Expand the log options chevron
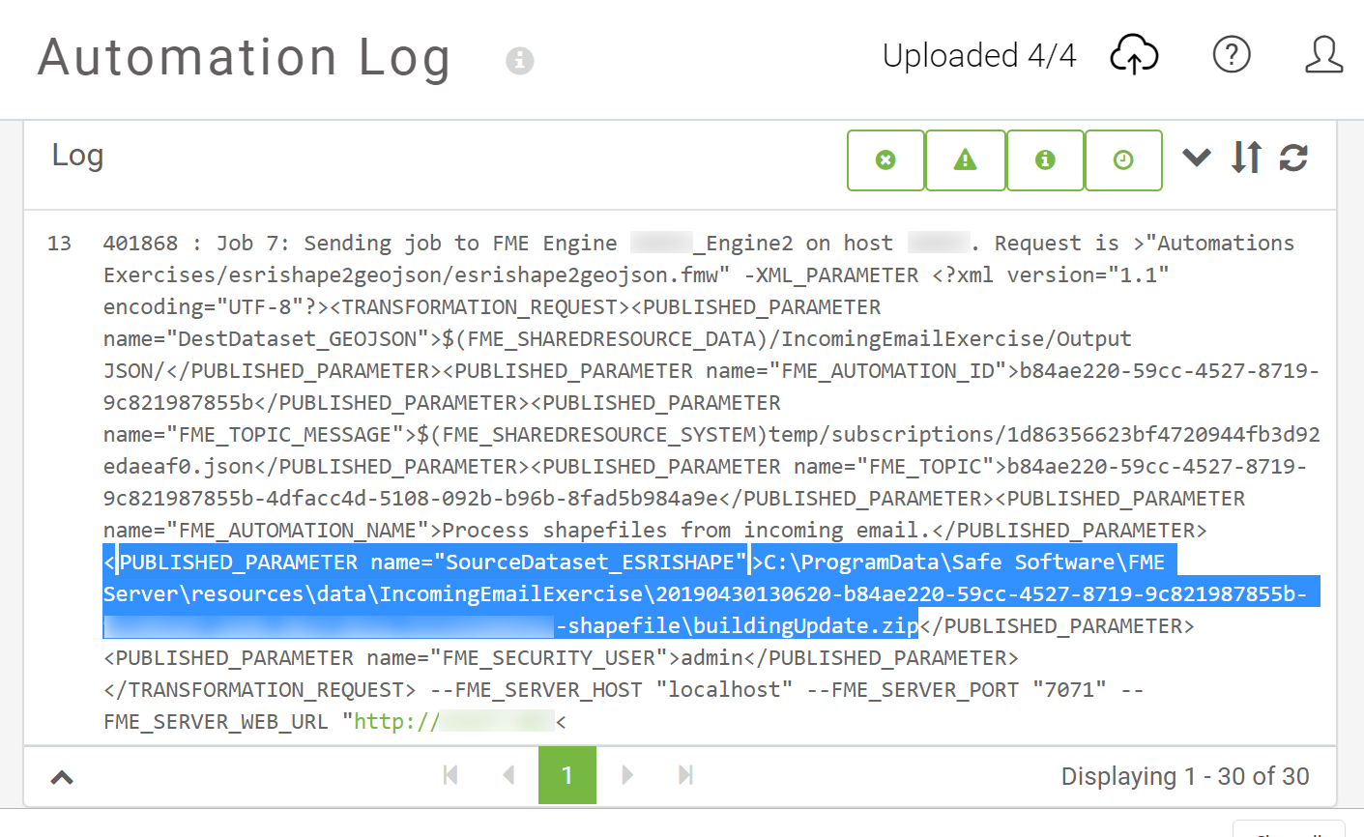 point(1197,157)
